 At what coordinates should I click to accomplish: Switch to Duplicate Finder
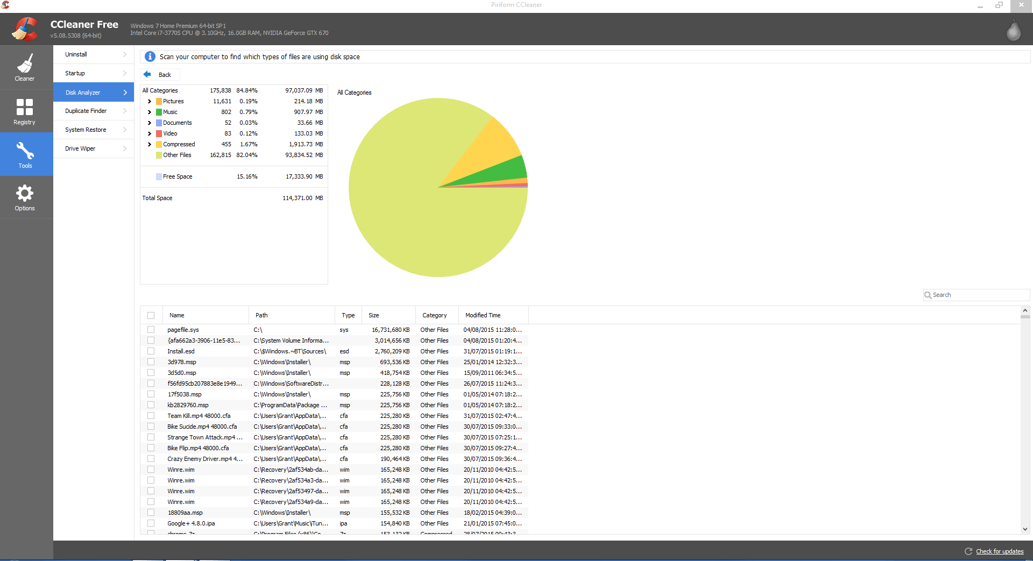pyautogui.click(x=93, y=111)
